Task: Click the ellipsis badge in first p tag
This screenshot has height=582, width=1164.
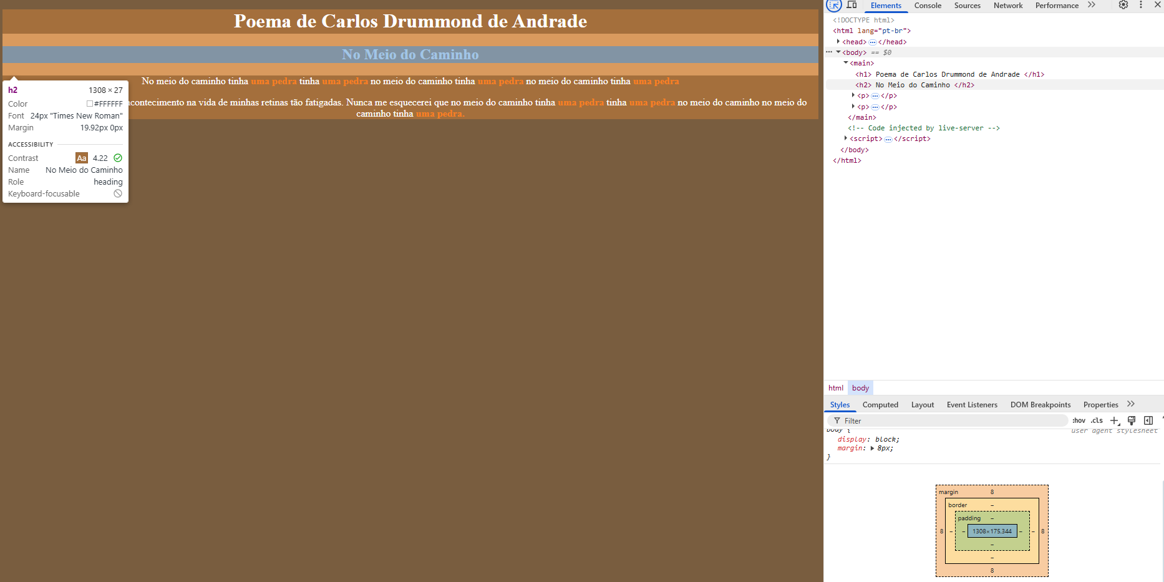Action: click(x=875, y=96)
